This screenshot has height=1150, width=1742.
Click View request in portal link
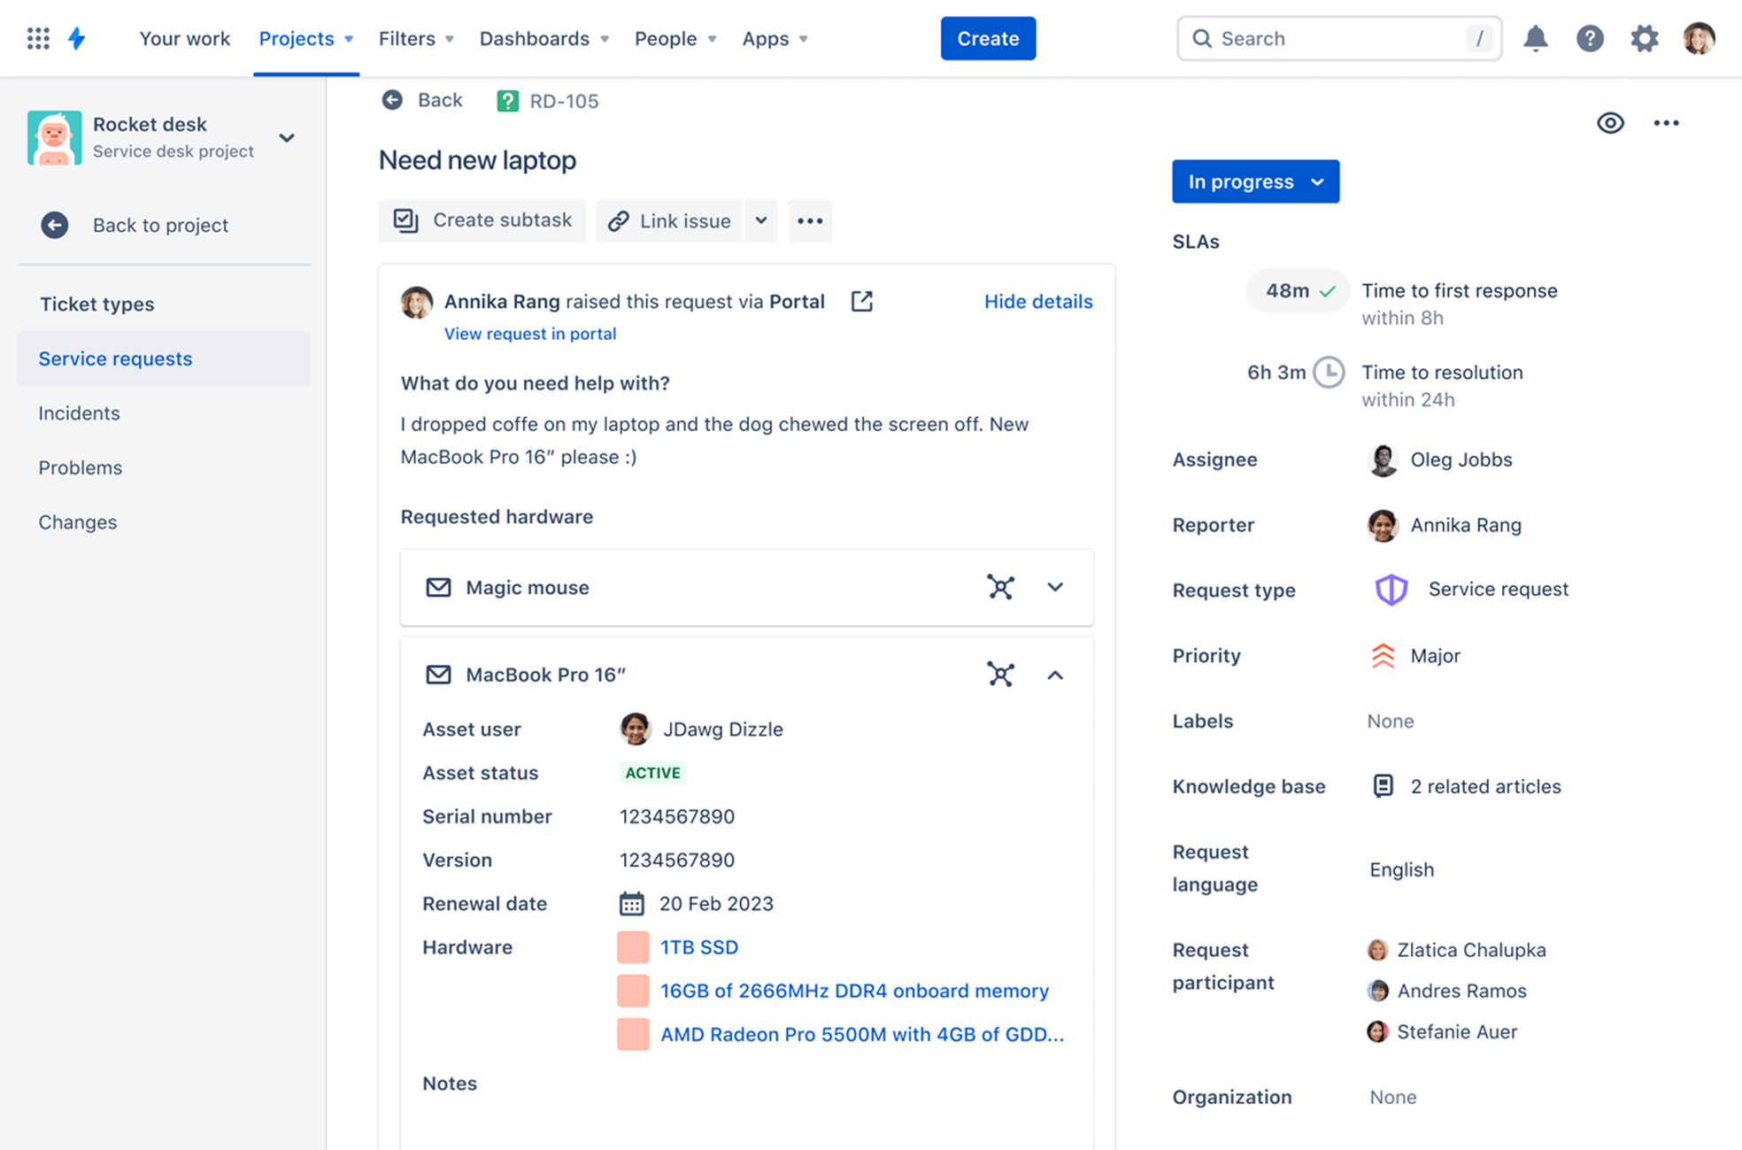(530, 334)
